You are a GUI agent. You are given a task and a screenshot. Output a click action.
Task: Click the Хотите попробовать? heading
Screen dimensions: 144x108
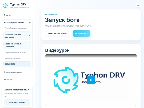[17, 90]
